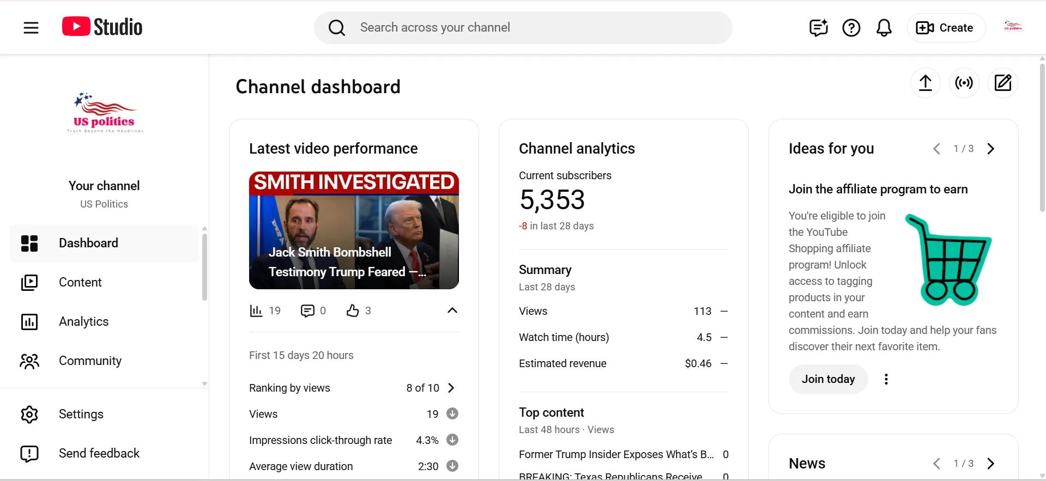Click the Channel analytics heading

[577, 148]
